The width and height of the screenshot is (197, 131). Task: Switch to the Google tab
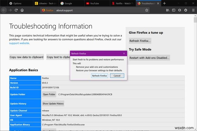click(71, 3)
